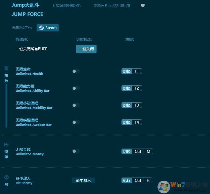Click the JUMP FORCE title text
Screen dimensions: 210x194
tap(27, 14)
